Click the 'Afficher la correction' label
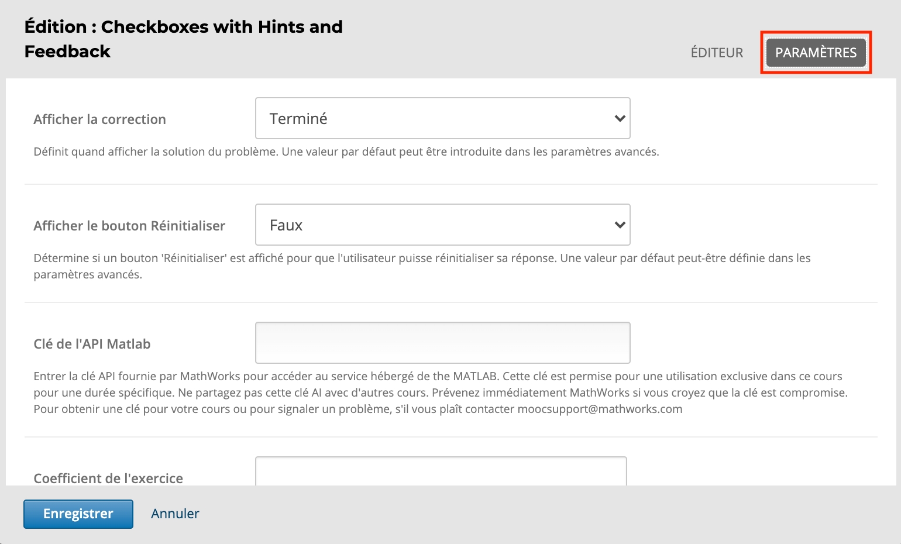901x544 pixels. [x=100, y=119]
